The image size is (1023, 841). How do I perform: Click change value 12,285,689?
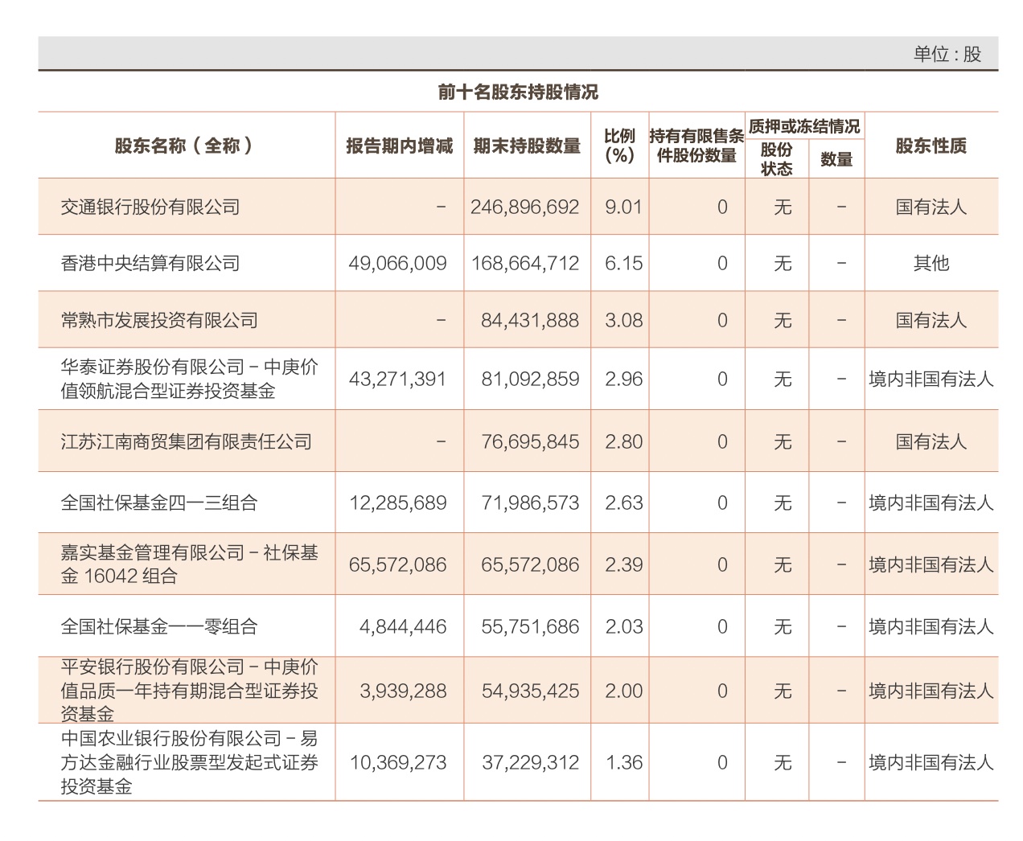click(397, 503)
